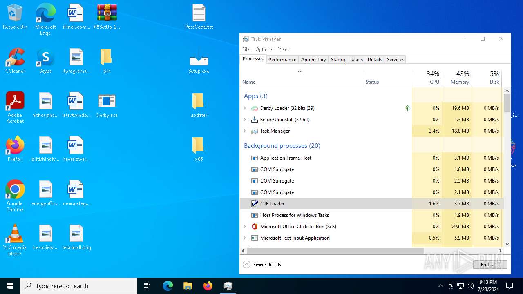Sort processes by Status column
Viewport: 523px width, 294px height.
coord(387,78)
